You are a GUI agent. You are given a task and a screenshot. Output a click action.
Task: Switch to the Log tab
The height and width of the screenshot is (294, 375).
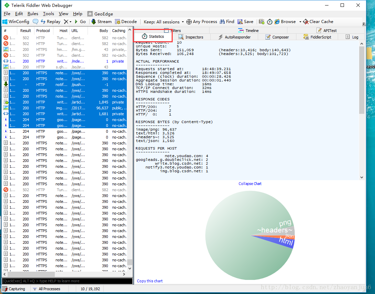(x=352, y=37)
